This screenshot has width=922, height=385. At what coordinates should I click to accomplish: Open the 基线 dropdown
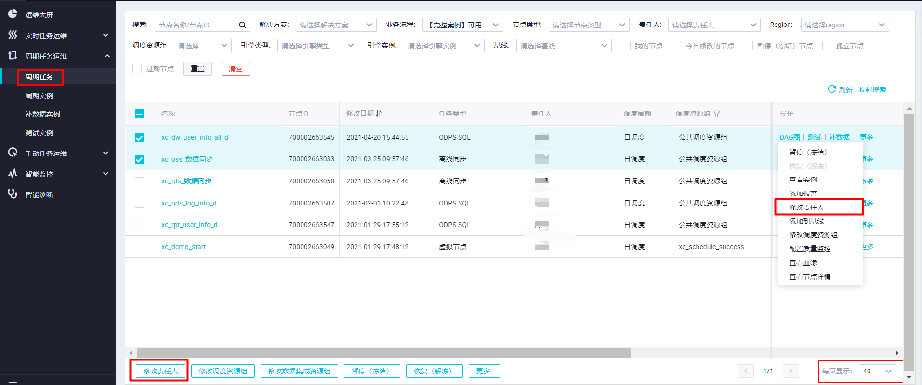564,46
